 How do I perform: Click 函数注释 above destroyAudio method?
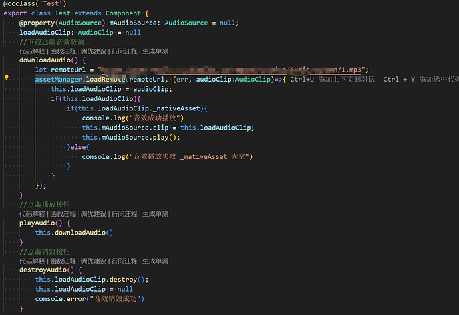click(63, 261)
